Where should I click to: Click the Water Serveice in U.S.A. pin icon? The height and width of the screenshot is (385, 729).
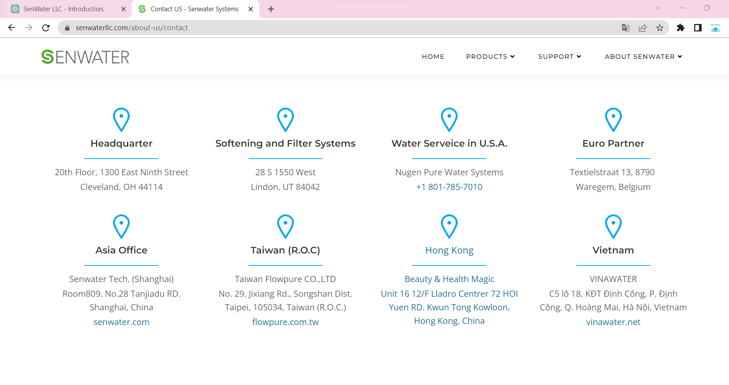tap(449, 120)
